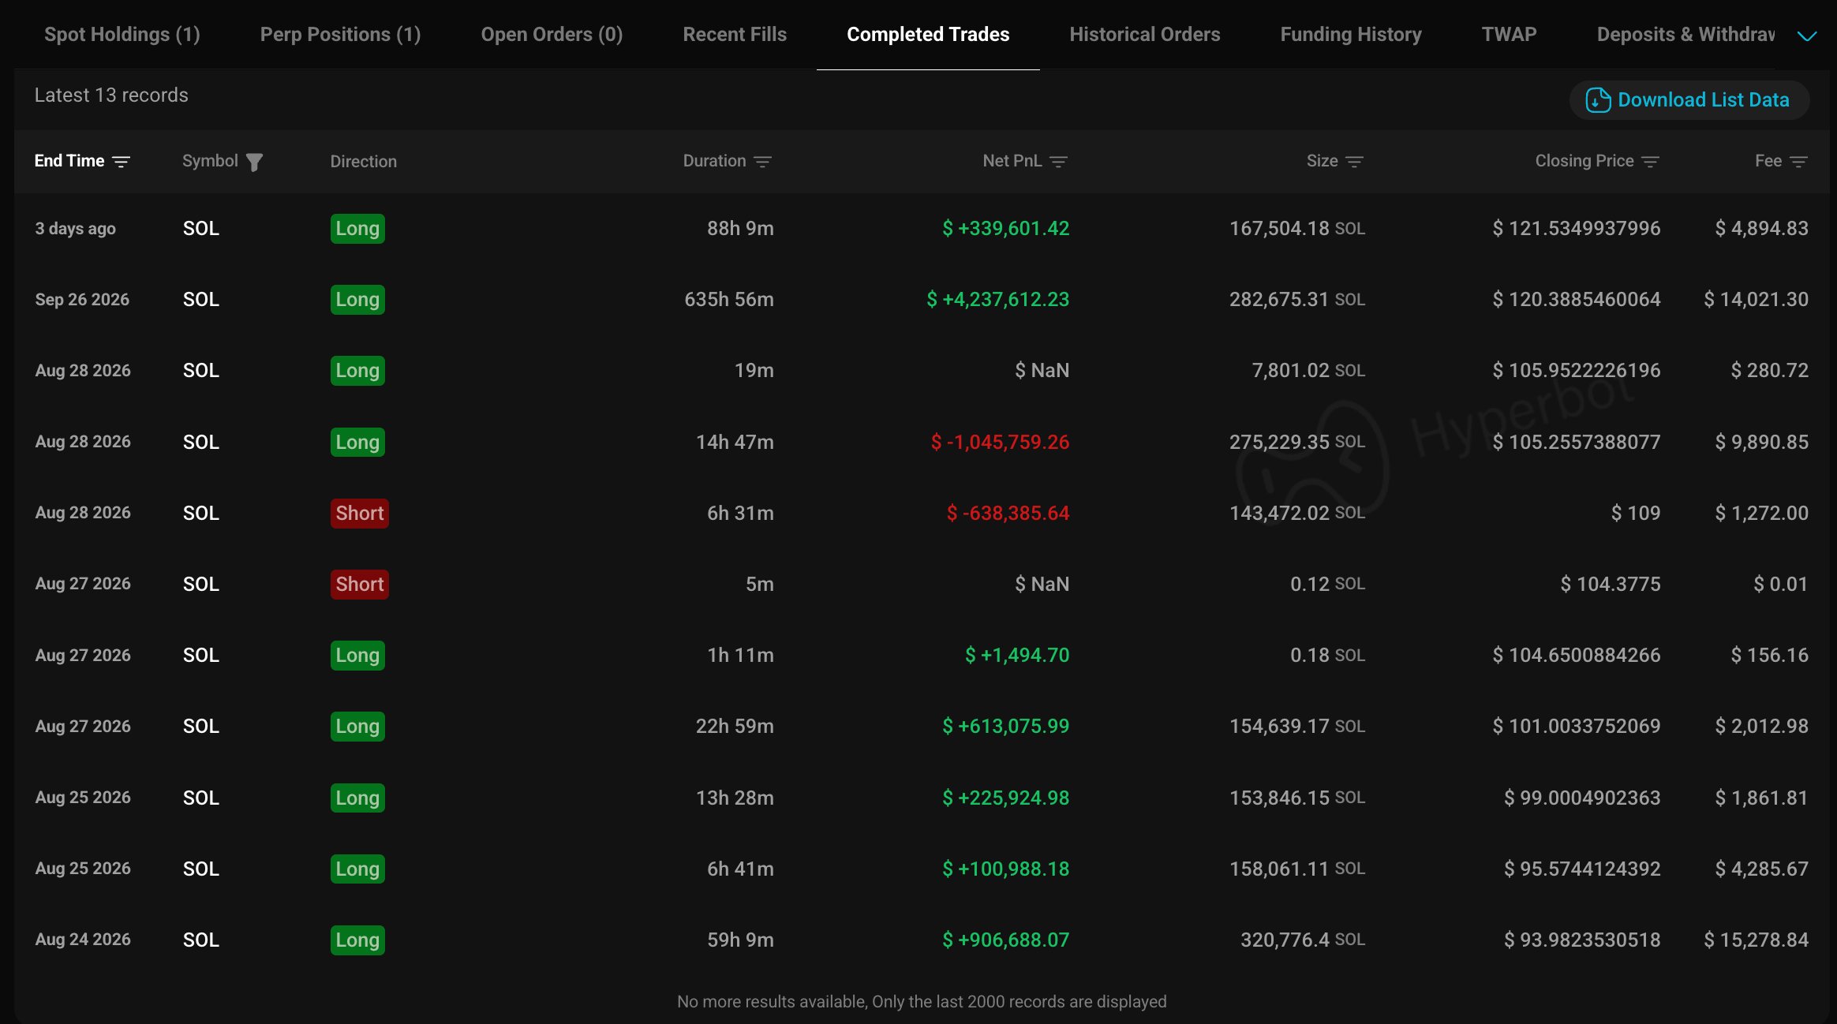Click the Size column header label
This screenshot has width=1837, height=1024.
[1322, 161]
